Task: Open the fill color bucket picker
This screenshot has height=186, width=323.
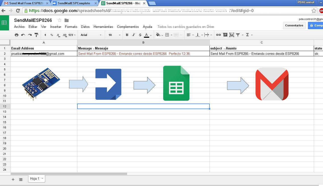Action: point(159,35)
